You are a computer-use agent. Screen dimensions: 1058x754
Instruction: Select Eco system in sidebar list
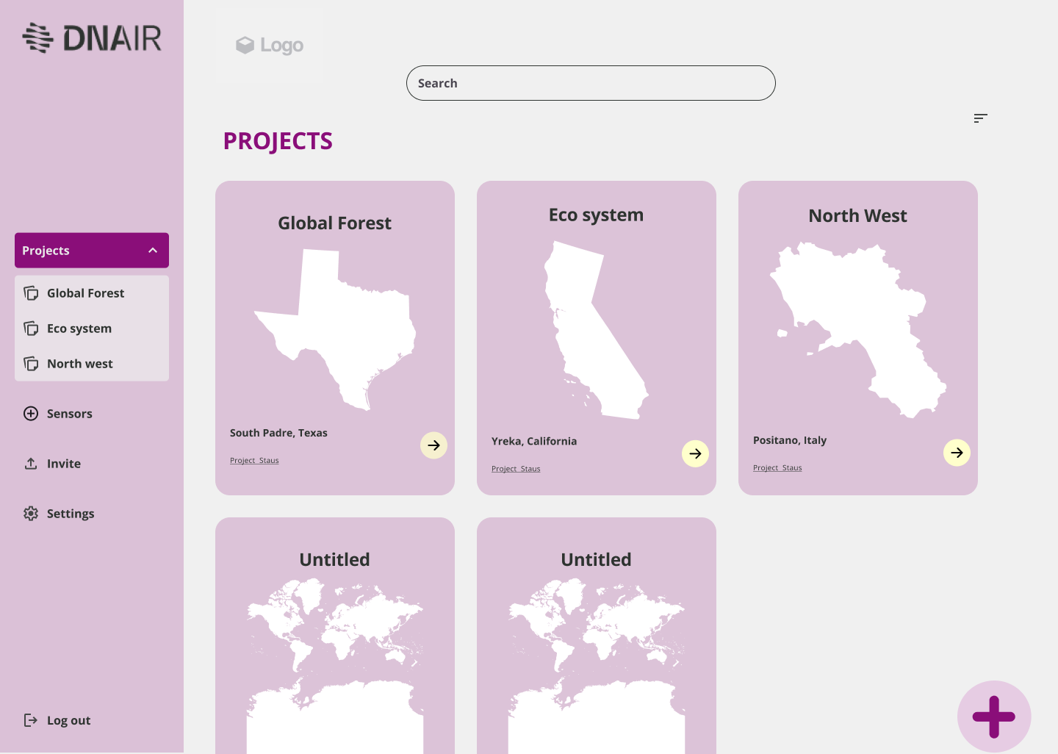point(79,328)
